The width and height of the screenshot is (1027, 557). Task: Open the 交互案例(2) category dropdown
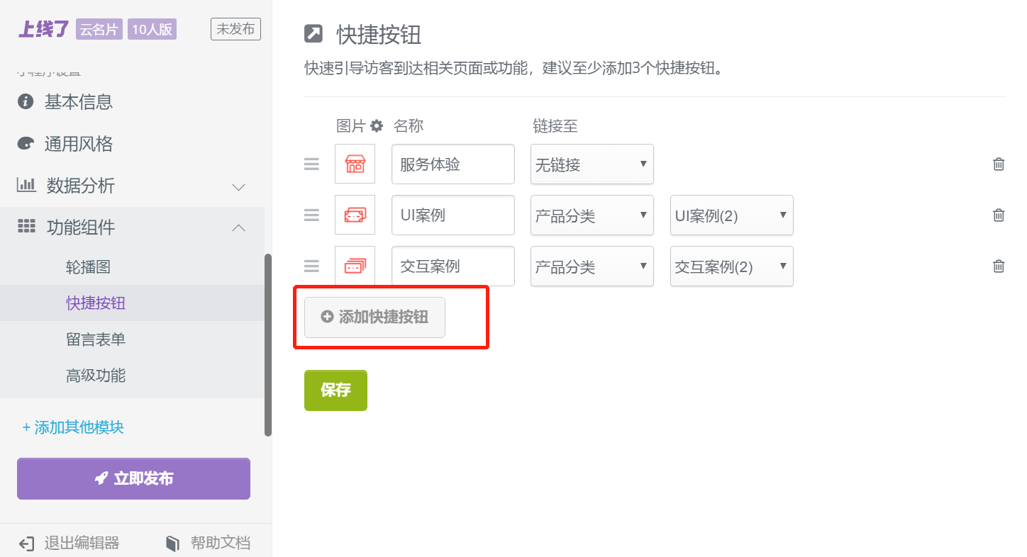click(732, 266)
